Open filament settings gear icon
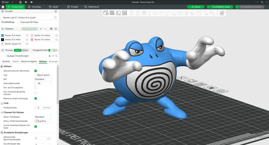 tap(56, 29)
